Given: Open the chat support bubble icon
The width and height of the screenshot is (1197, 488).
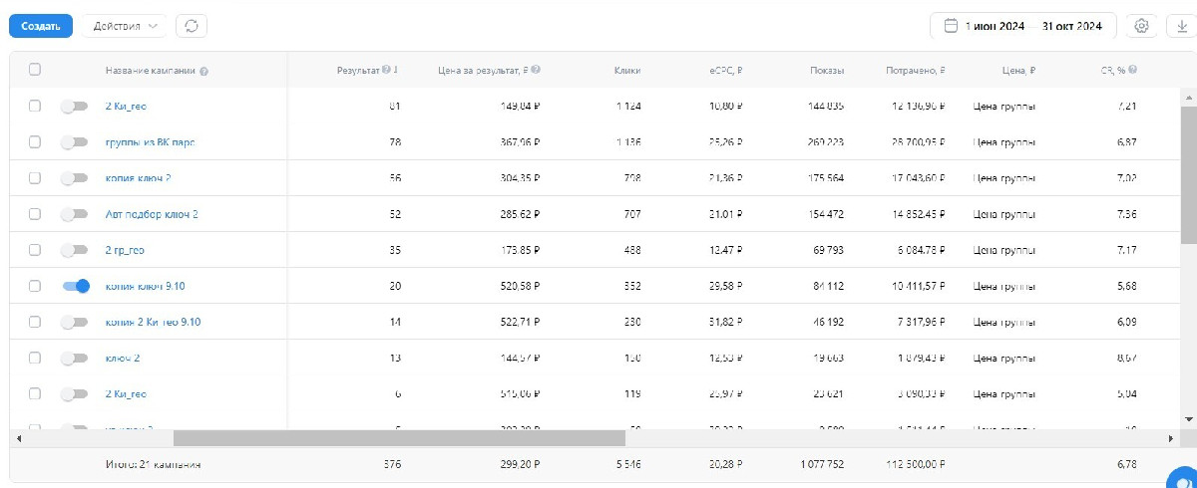Looking at the screenshot, I should (1185, 478).
